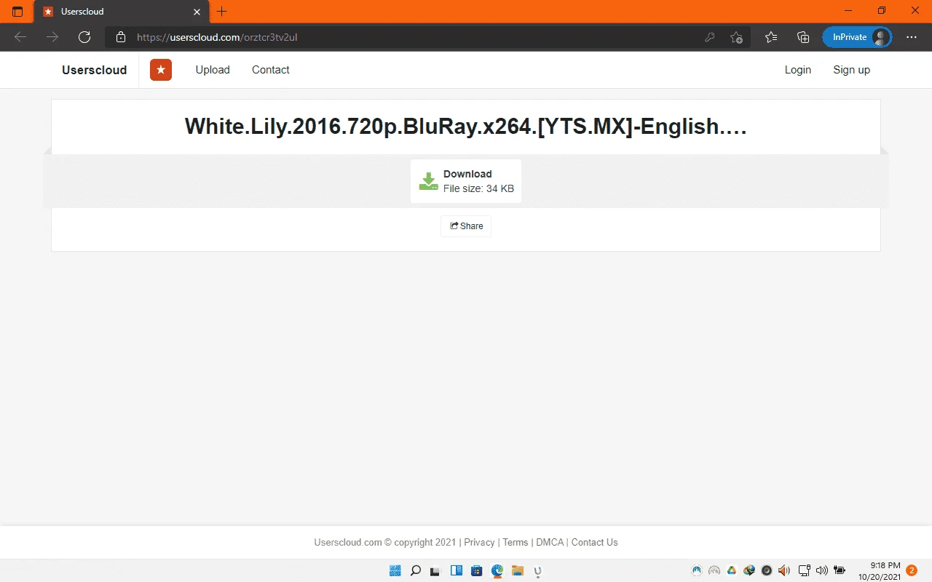Click the Login link
Screen dimensions: 932x582
(x=798, y=70)
